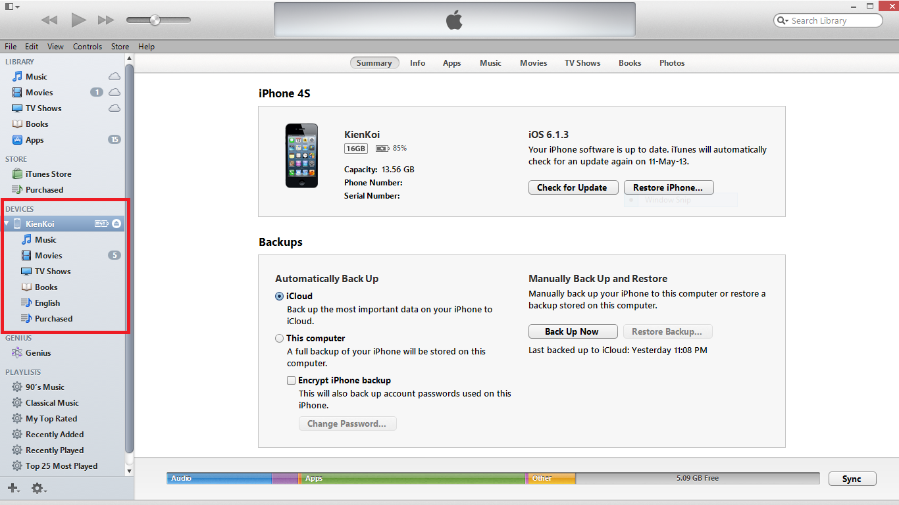
Task: Open the Store menu
Action: 120,47
